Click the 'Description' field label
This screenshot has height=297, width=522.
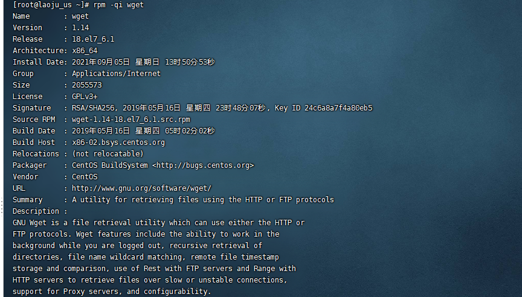click(36, 211)
